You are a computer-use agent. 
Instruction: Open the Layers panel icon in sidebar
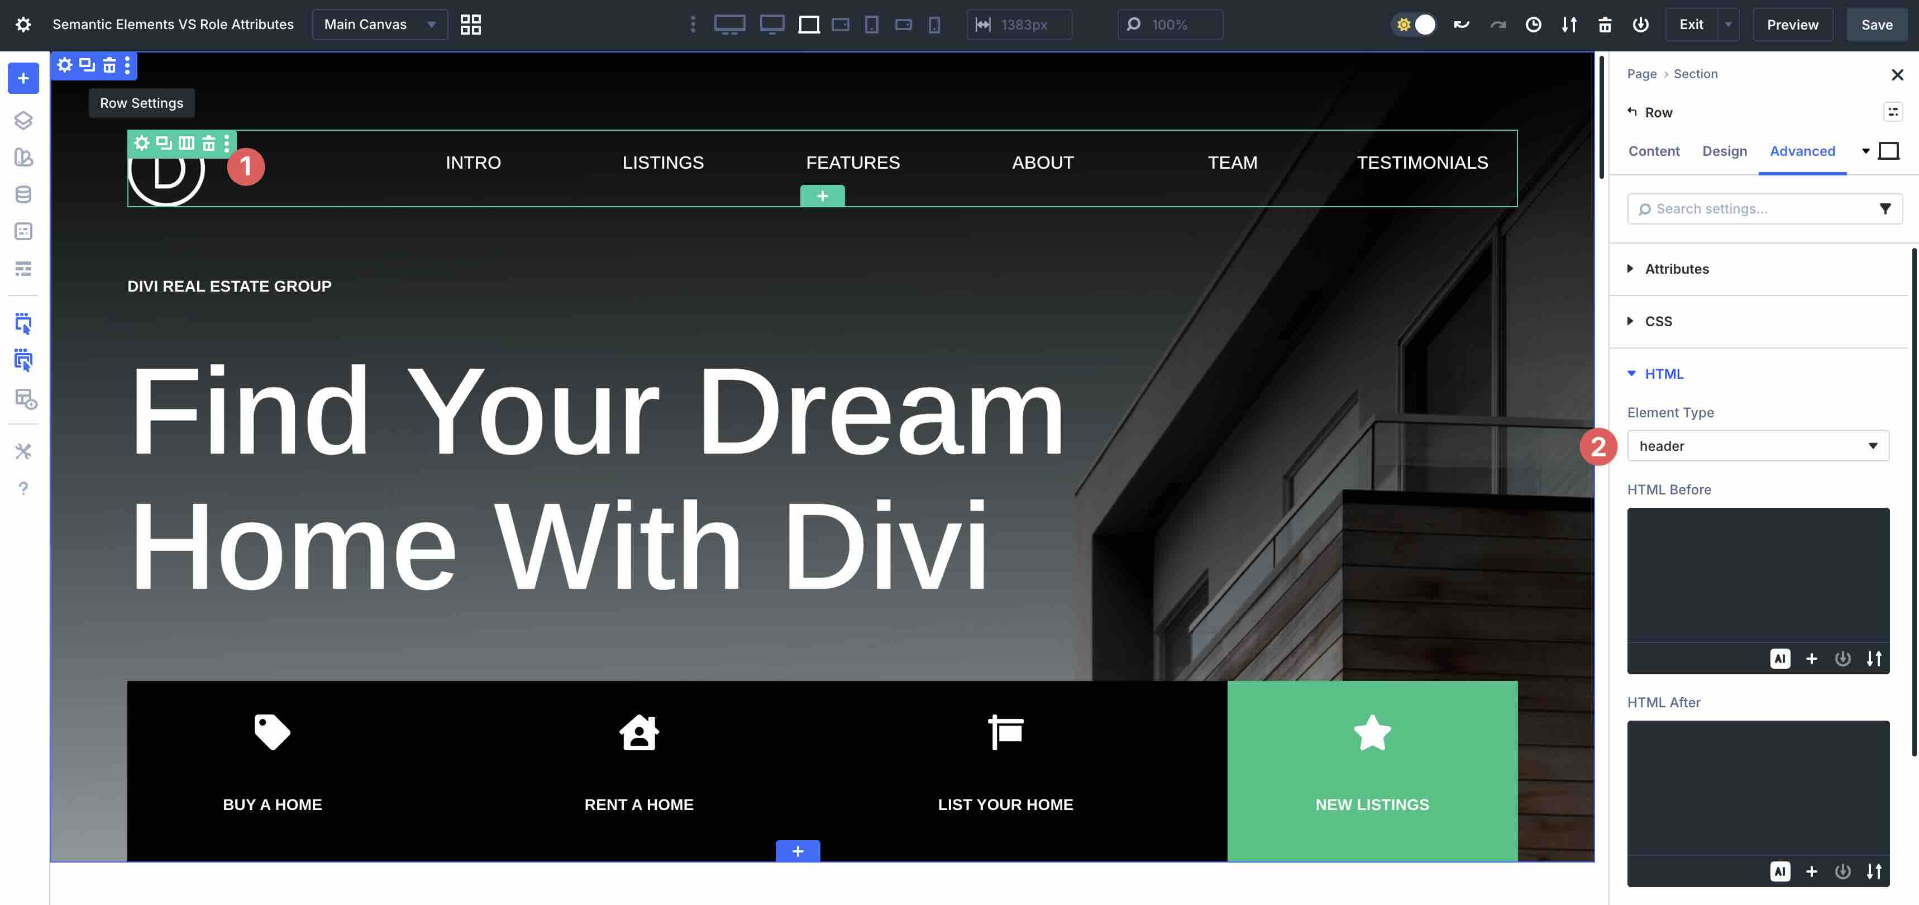point(23,120)
